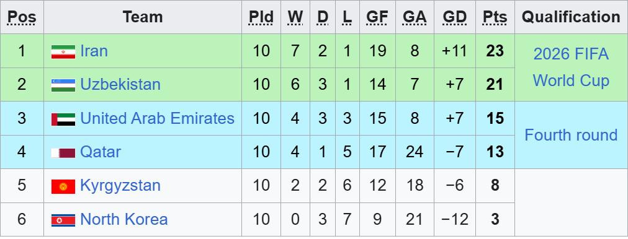The height and width of the screenshot is (239, 628).
Task: Follow the North Korea team link
Action: [123, 219]
